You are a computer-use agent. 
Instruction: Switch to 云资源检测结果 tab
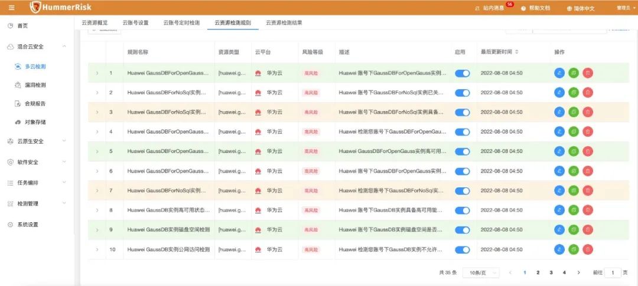pyautogui.click(x=284, y=23)
